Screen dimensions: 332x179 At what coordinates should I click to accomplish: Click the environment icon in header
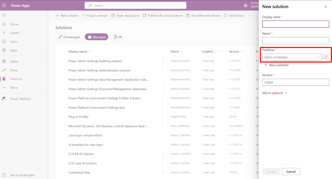point(245,6)
